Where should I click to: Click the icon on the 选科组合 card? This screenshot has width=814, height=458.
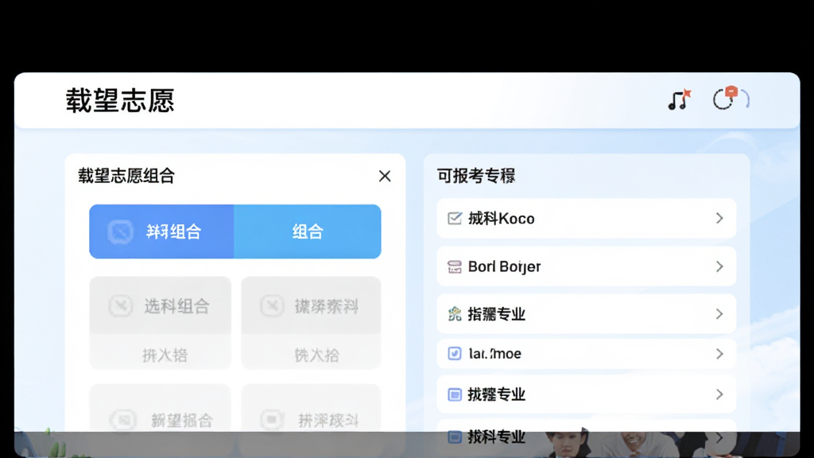pyautogui.click(x=121, y=306)
